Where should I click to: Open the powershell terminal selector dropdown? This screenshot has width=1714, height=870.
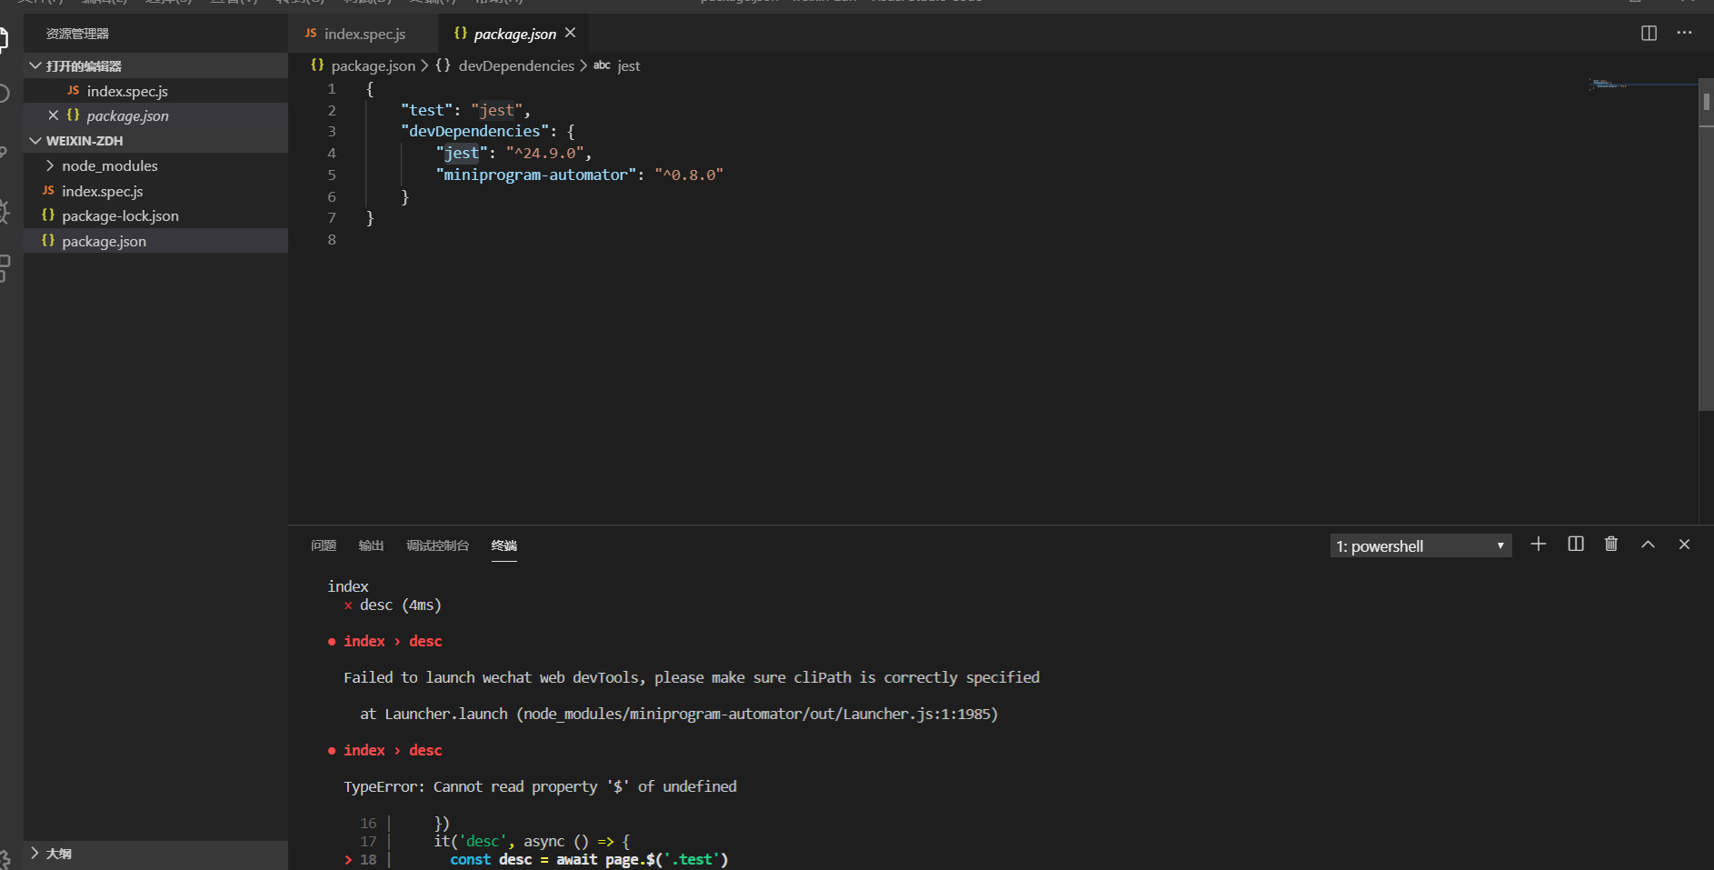pos(1420,545)
